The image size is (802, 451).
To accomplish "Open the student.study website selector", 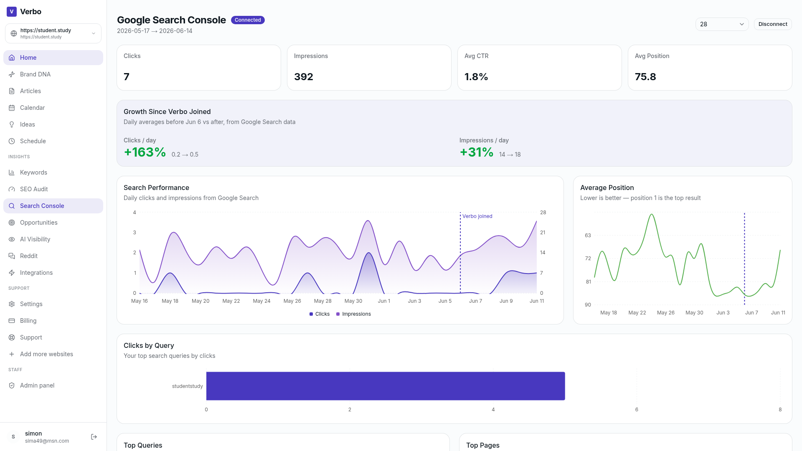I will 53,33.
